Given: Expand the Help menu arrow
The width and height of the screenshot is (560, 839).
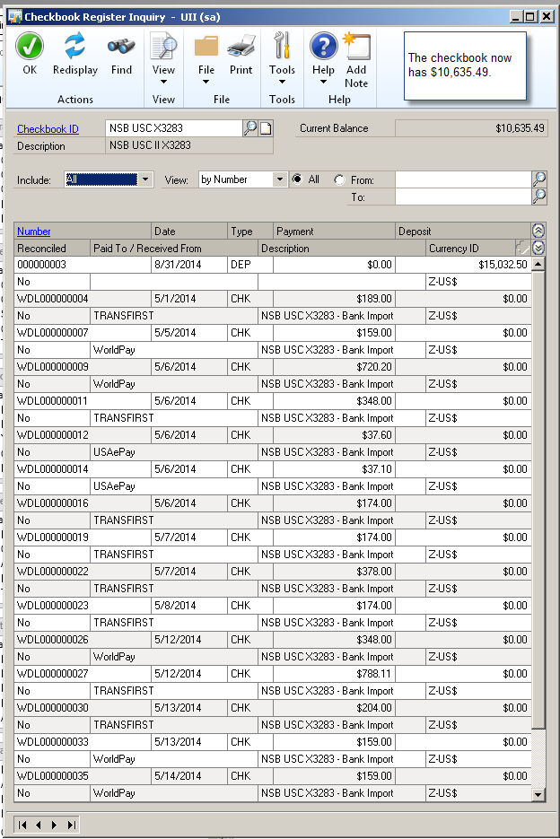Looking at the screenshot, I should 323,82.
